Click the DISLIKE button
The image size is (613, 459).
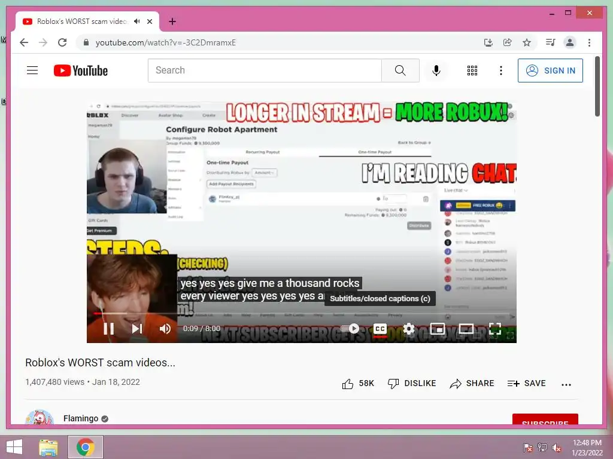pos(412,383)
